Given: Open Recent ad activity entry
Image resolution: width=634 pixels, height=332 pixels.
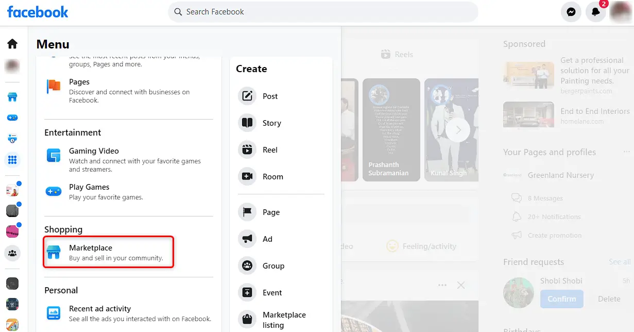Looking at the screenshot, I should tap(129, 313).
